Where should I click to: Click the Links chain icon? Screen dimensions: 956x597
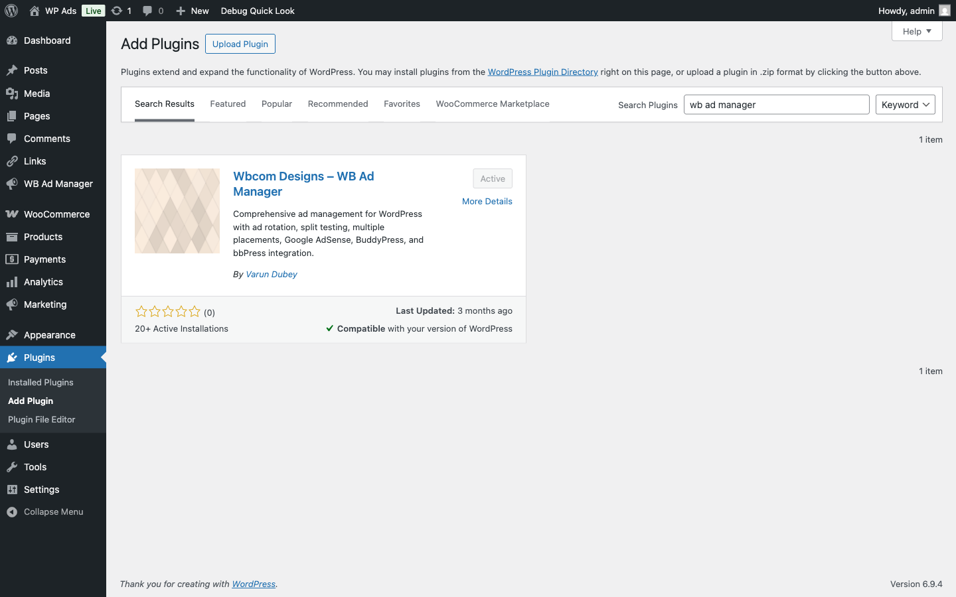[x=12, y=161]
